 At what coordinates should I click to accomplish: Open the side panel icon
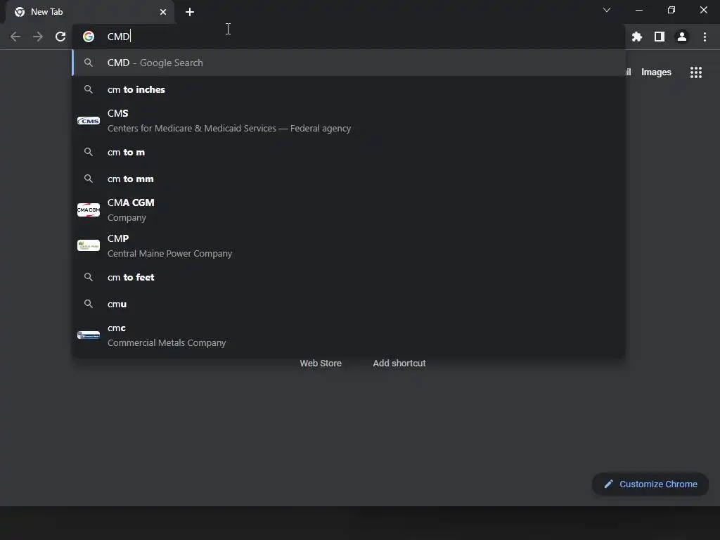[660, 37]
